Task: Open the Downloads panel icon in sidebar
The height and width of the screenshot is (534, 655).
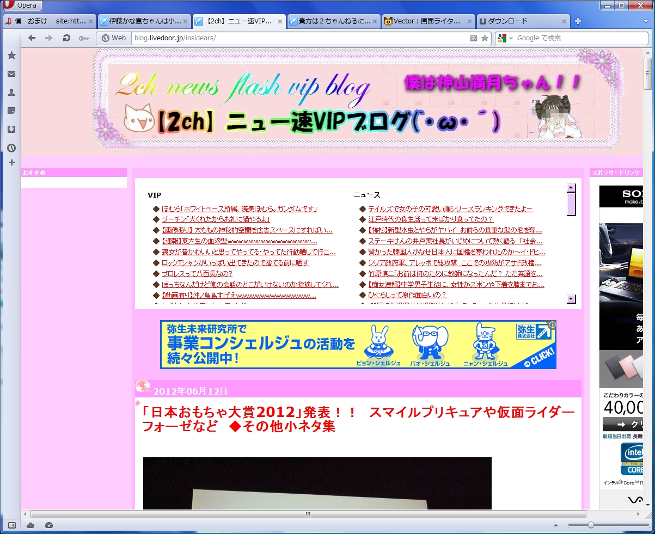Action: coord(11,130)
